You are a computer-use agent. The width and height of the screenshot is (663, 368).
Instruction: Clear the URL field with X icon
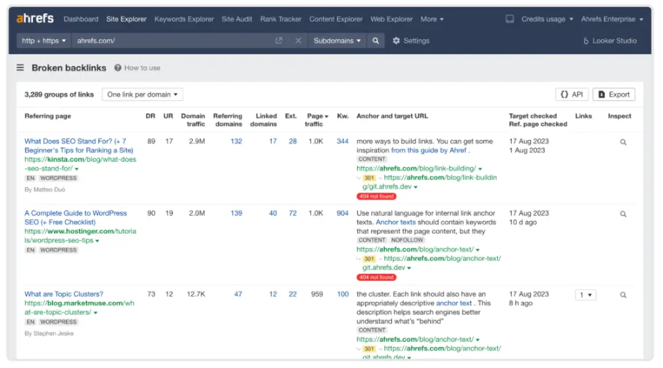tap(298, 40)
